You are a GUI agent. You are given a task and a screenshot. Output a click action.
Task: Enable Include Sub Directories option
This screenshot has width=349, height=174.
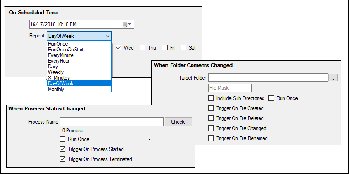[x=211, y=98]
